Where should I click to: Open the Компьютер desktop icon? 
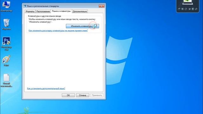point(6,6)
